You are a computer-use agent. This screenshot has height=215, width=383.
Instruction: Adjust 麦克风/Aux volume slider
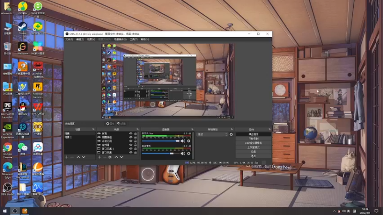pos(160,141)
